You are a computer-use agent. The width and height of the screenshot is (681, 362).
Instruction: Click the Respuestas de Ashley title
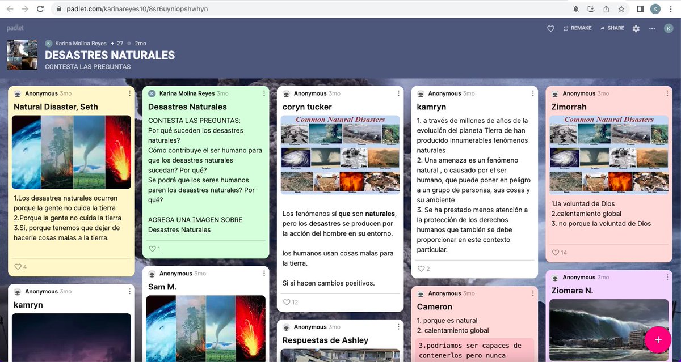(x=326, y=340)
